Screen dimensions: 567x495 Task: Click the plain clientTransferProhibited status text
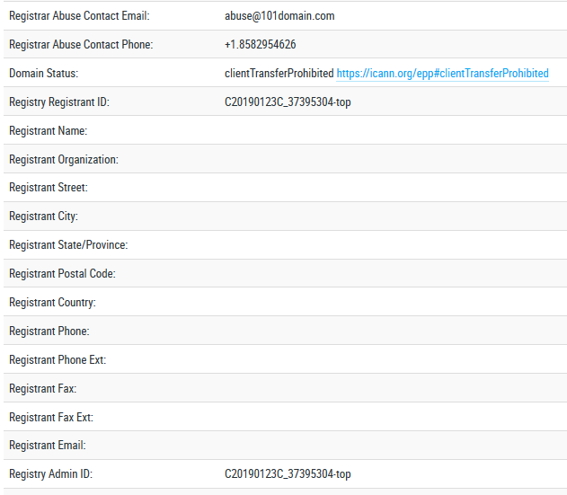pos(279,74)
